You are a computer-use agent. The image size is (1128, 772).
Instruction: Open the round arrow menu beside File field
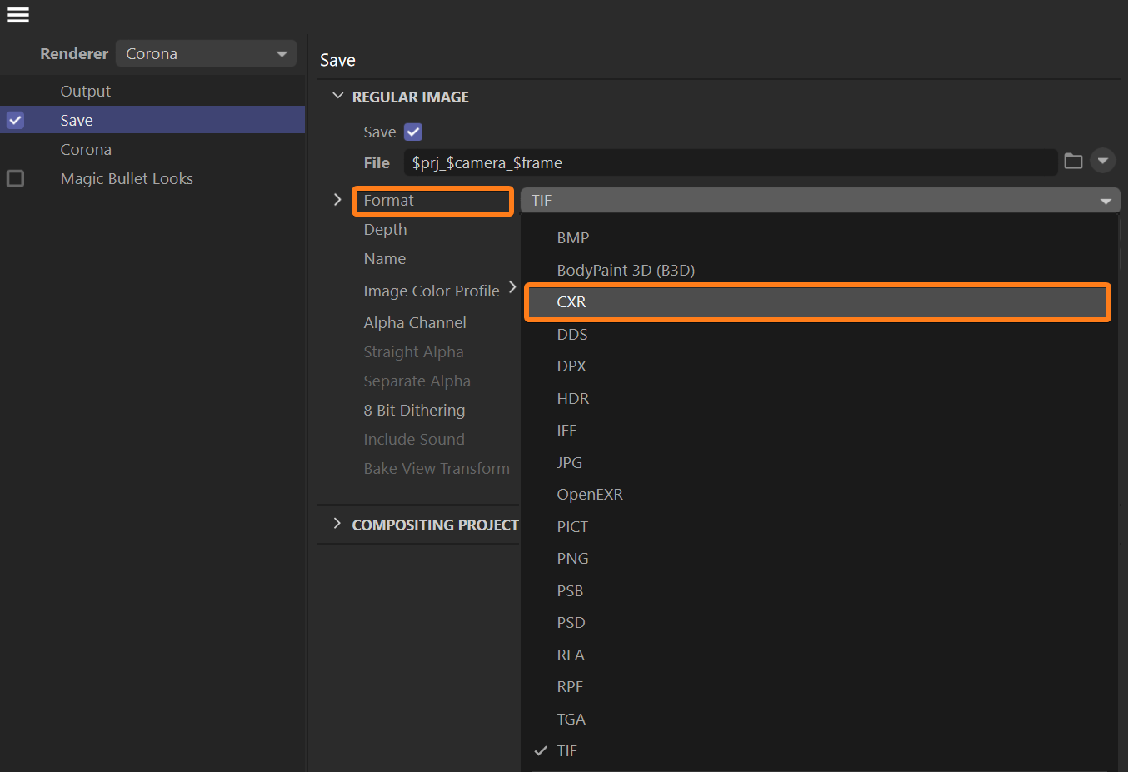coord(1103,161)
